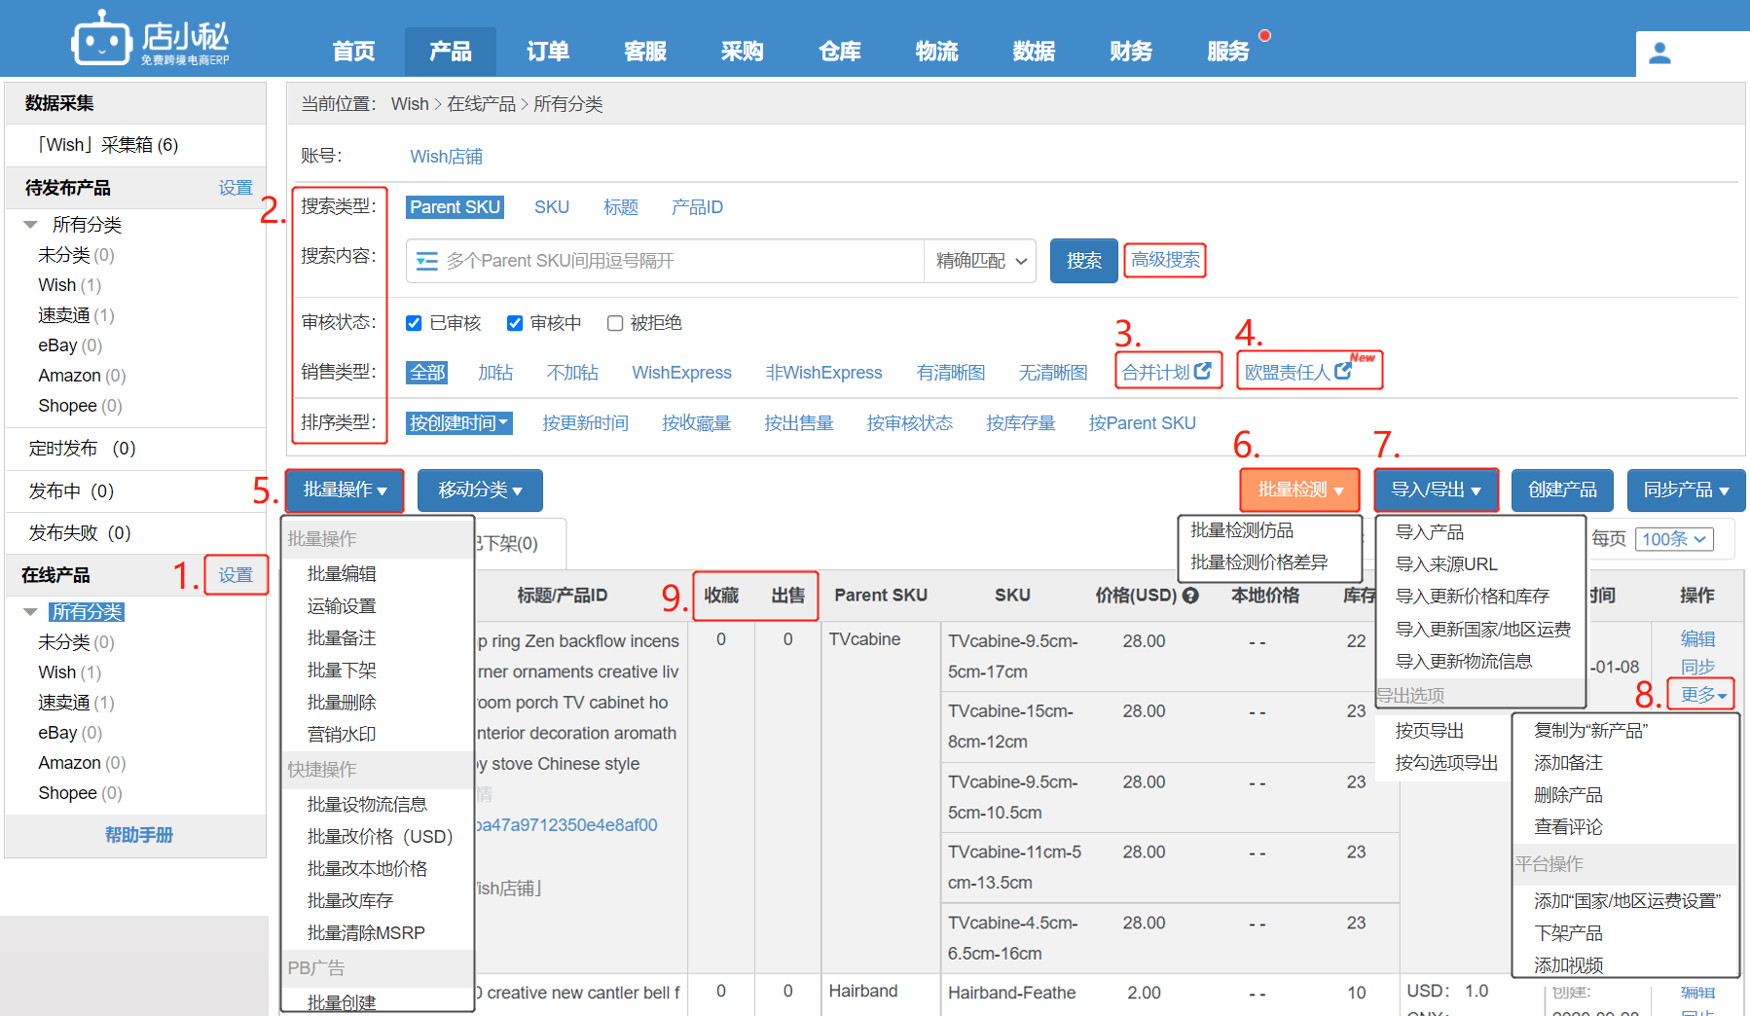
Task: Open the Wish店铺 account link
Action: click(446, 157)
